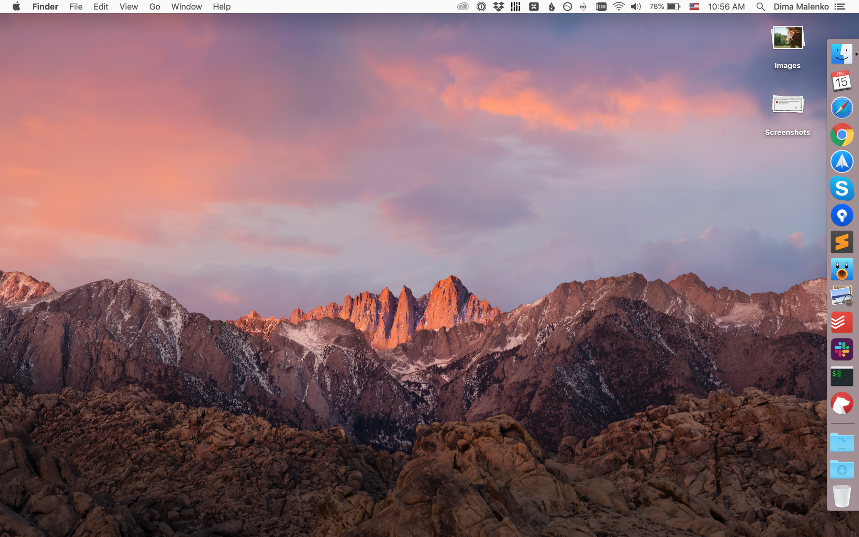Open Sublime Text from the dock
Screen dimensions: 859x537
[x=841, y=243]
